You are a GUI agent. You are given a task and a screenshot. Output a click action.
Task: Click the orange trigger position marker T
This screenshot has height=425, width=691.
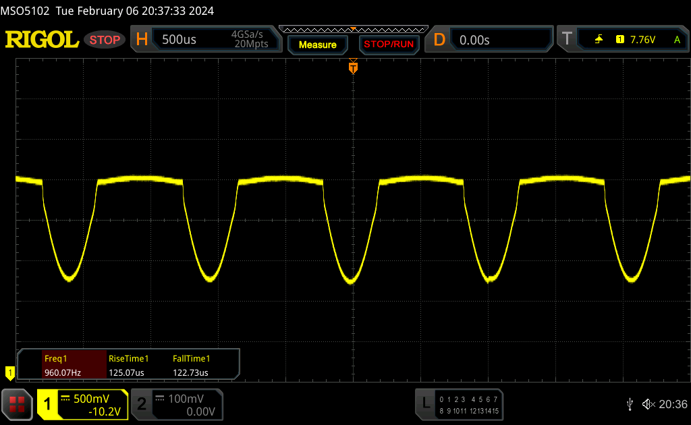pyautogui.click(x=353, y=67)
